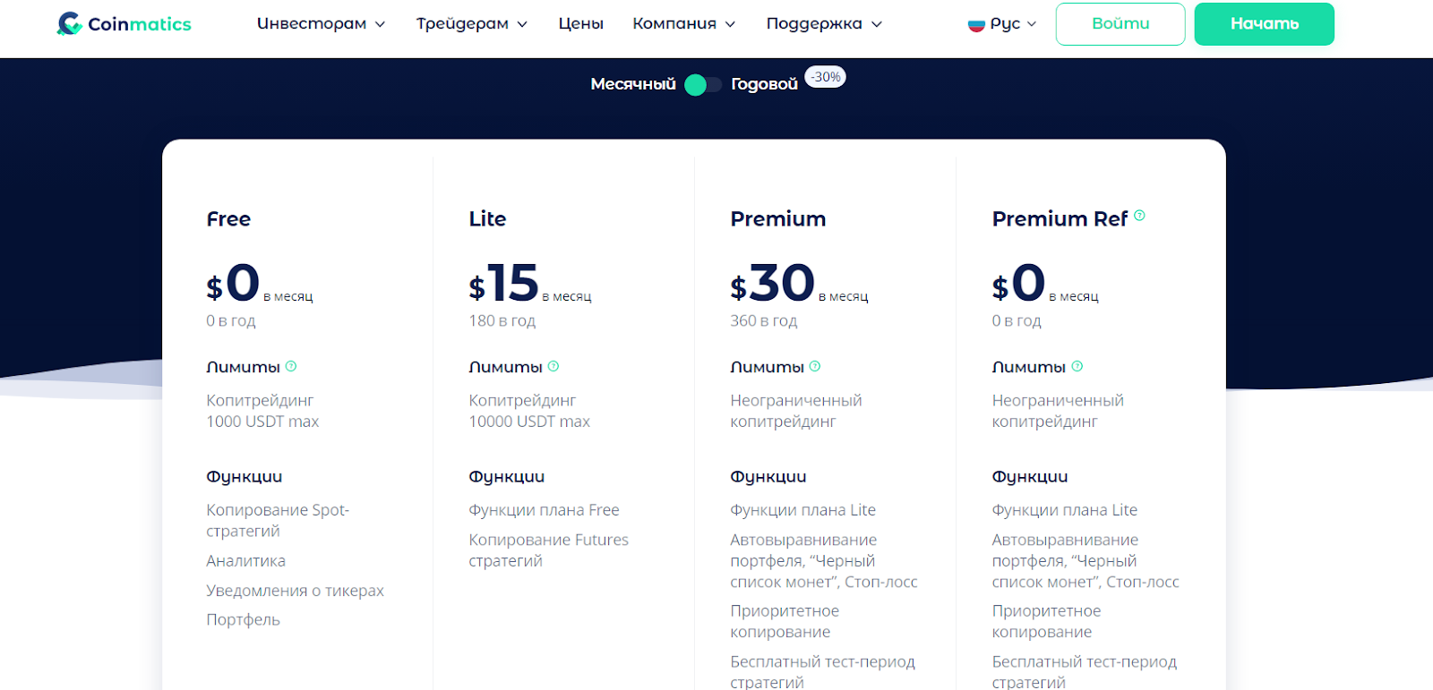Click info icon beside Лимиты in Lite plan
Image resolution: width=1433 pixels, height=690 pixels.
(x=553, y=366)
